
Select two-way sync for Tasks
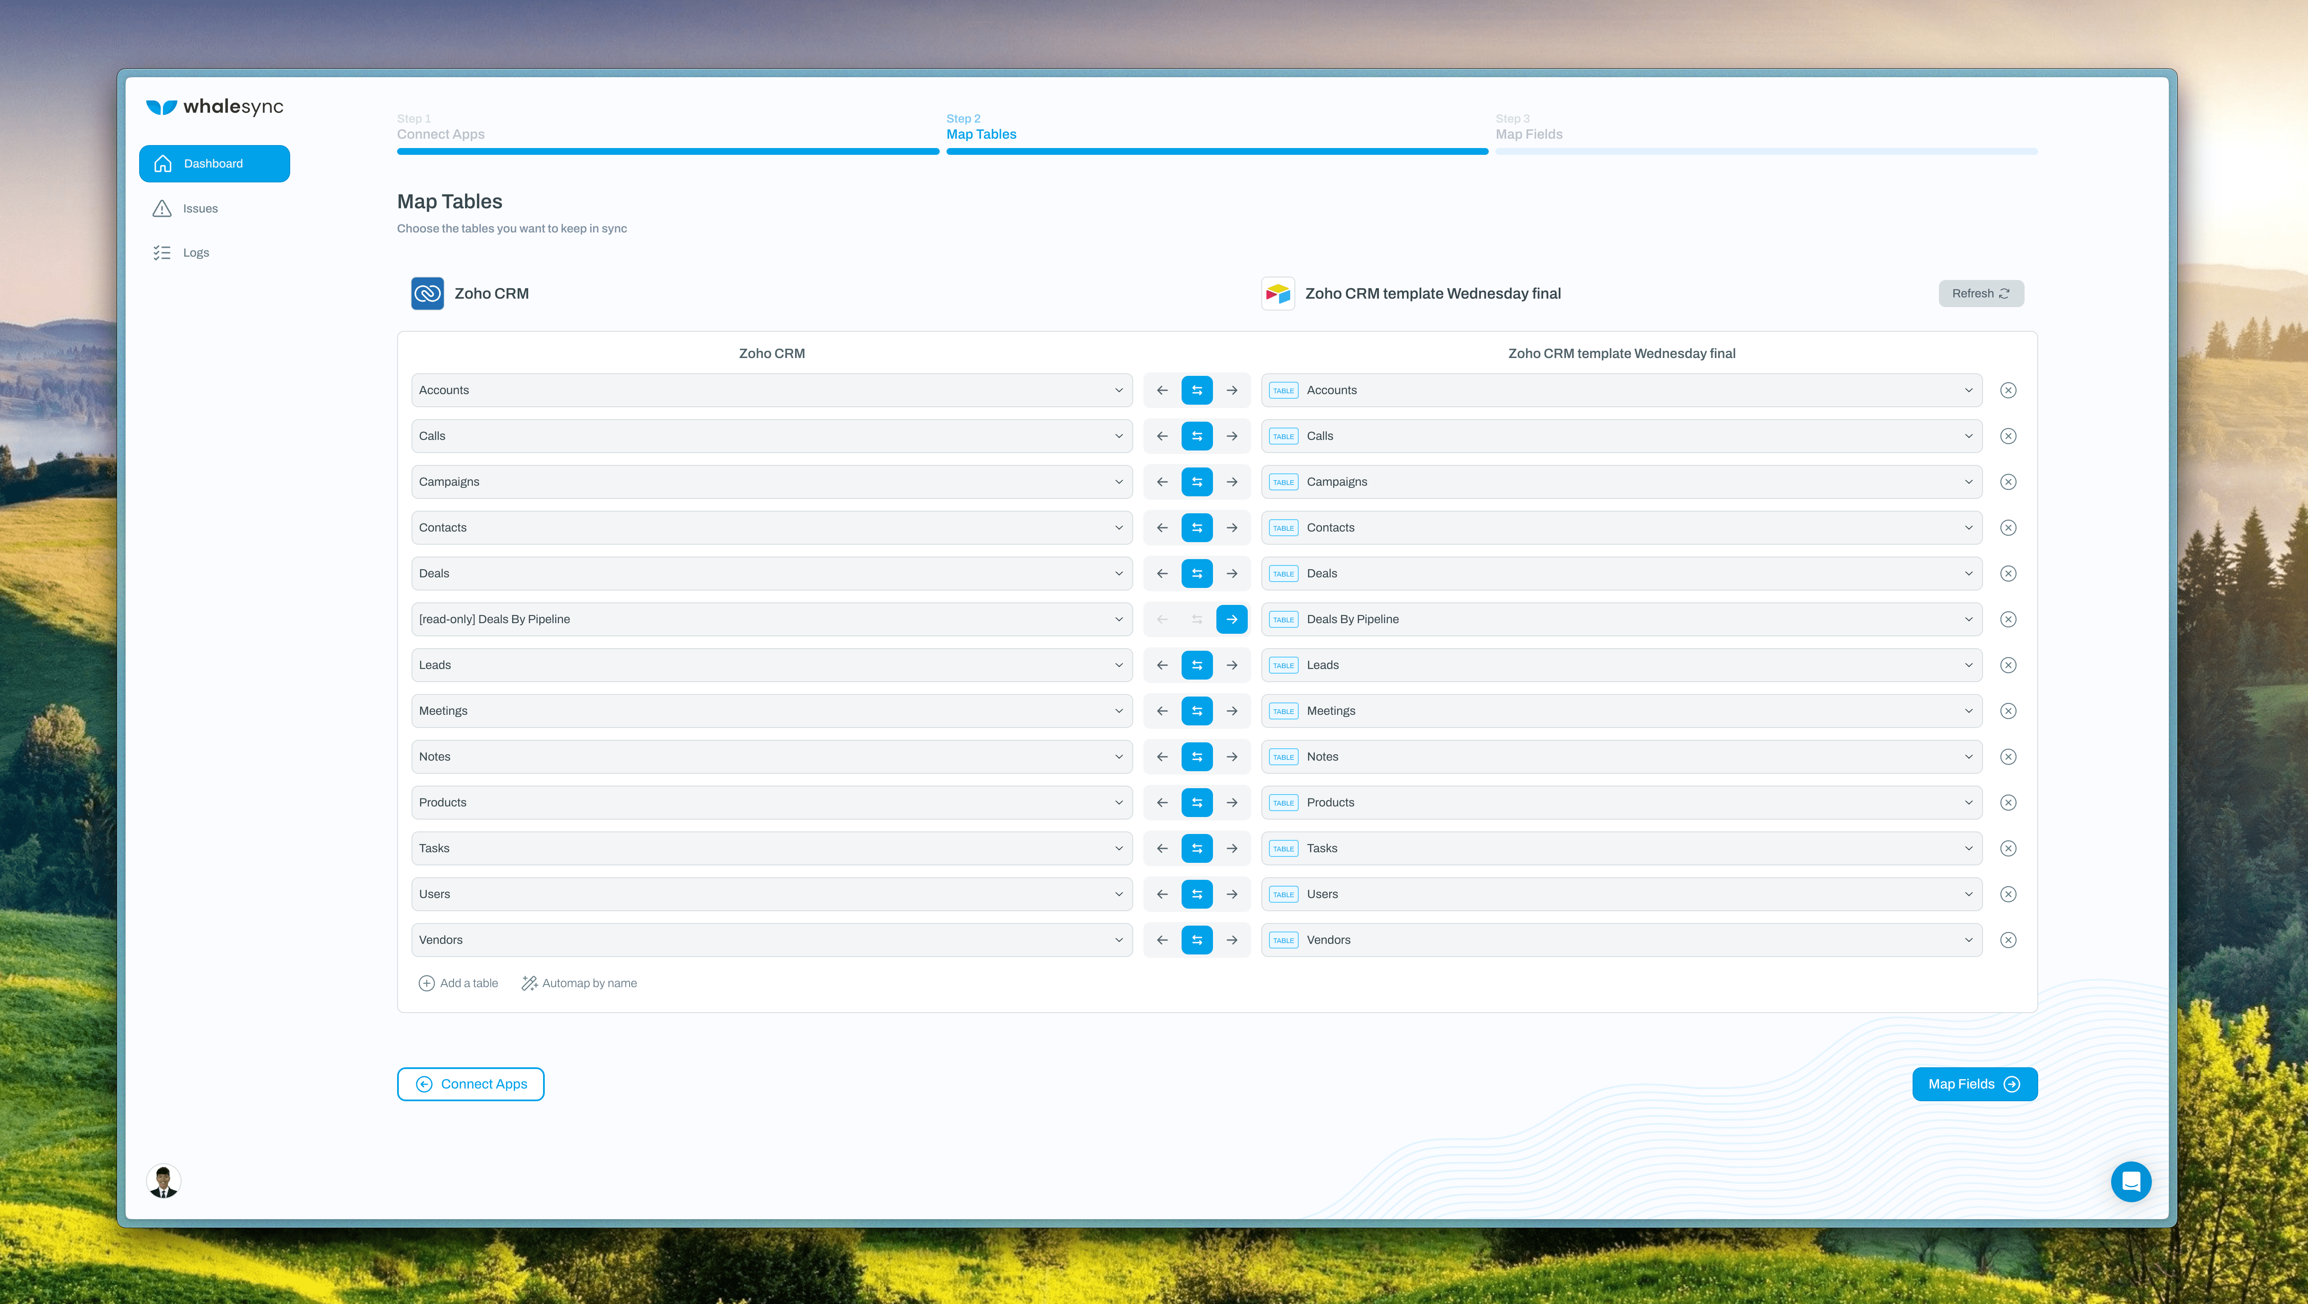point(1197,848)
